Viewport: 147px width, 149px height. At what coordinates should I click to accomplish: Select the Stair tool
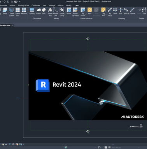click(x=44, y=11)
